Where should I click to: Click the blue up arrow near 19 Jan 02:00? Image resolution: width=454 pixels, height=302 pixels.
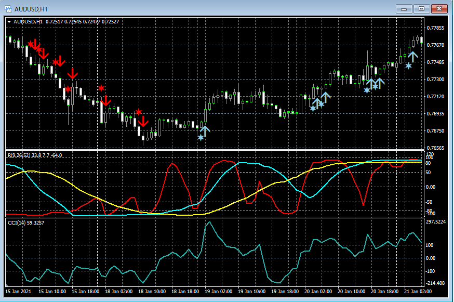pos(205,131)
